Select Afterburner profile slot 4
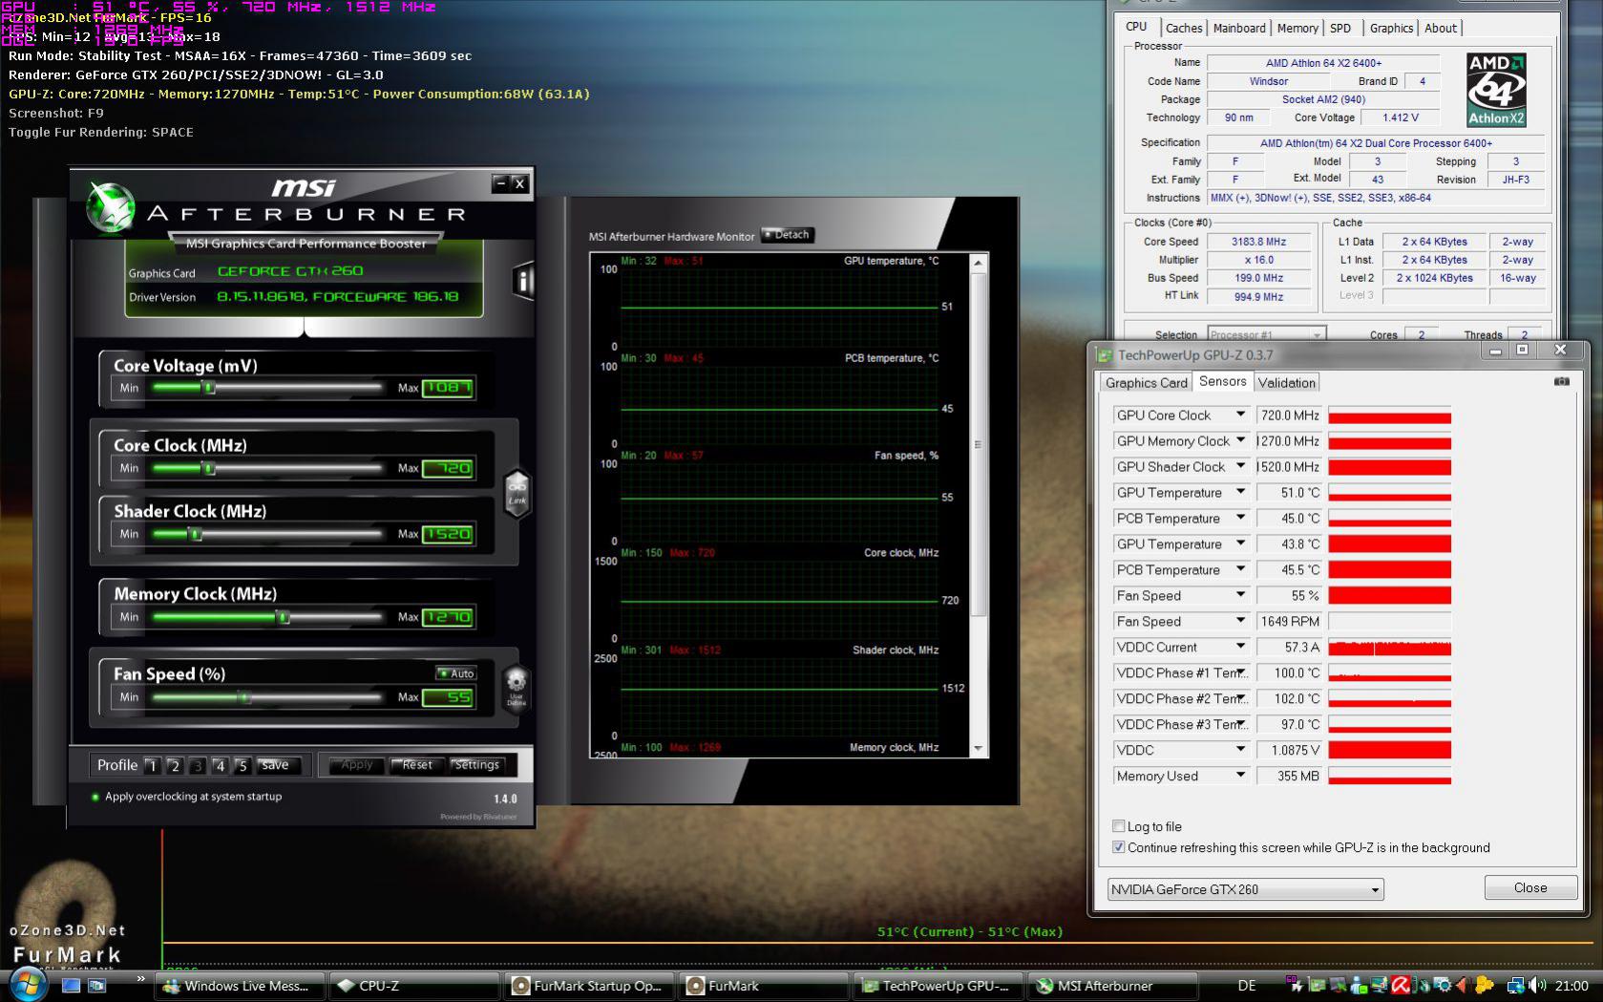Image resolution: width=1603 pixels, height=1002 pixels. click(220, 765)
